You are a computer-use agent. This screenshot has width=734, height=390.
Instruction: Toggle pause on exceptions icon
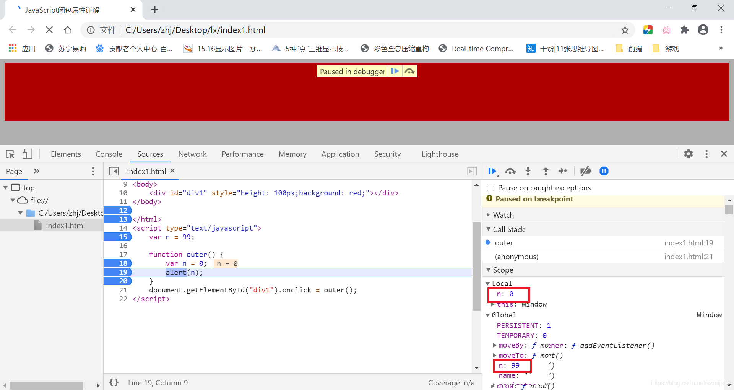(x=604, y=171)
